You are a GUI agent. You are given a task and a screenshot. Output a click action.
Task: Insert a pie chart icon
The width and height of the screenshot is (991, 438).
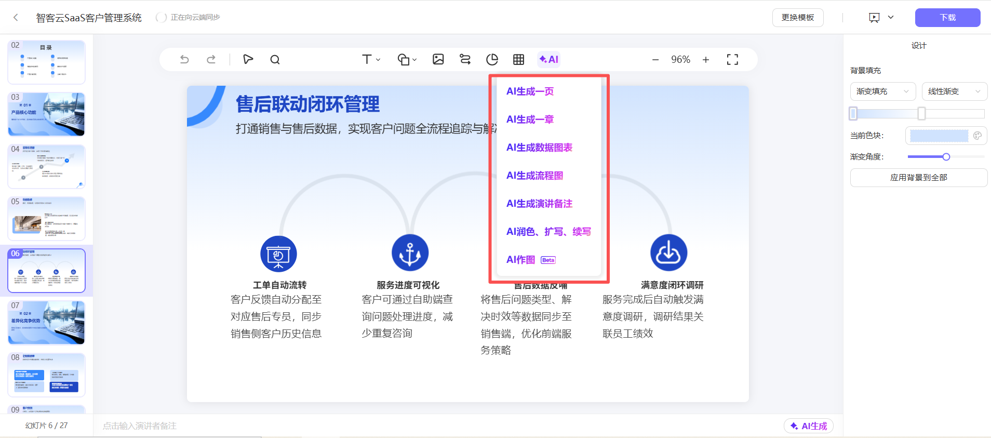click(x=492, y=59)
